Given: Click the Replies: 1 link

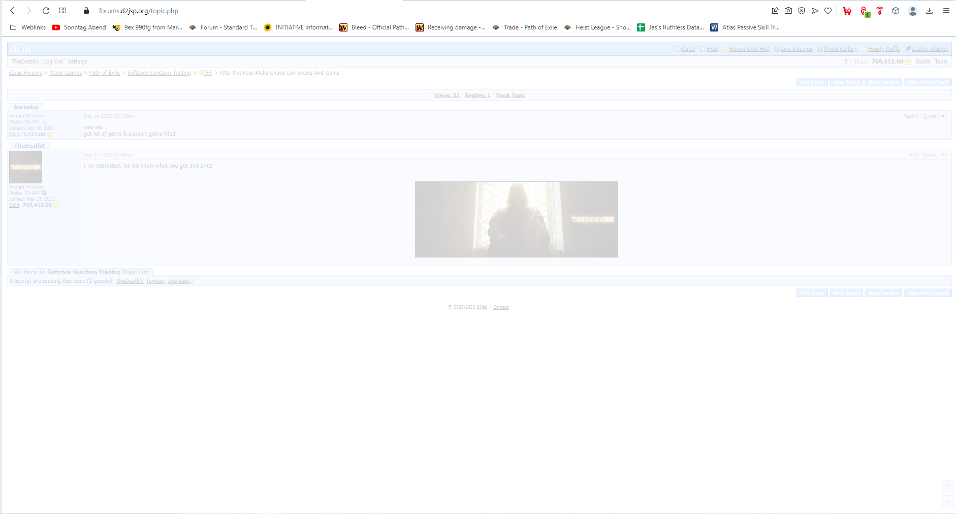Looking at the screenshot, I should coord(477,95).
